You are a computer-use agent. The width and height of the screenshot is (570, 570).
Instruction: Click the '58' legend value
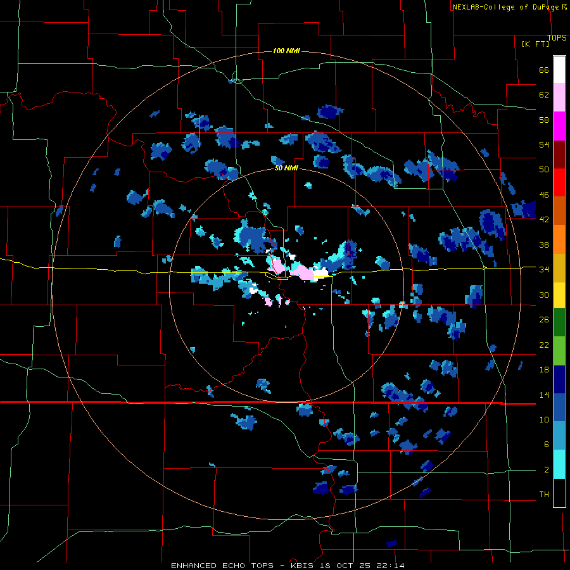(544, 120)
